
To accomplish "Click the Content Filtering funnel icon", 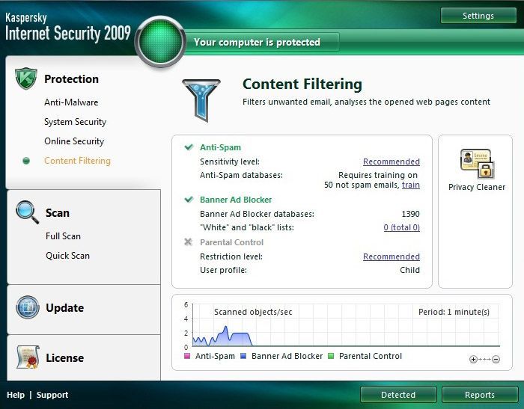I will coord(201,100).
